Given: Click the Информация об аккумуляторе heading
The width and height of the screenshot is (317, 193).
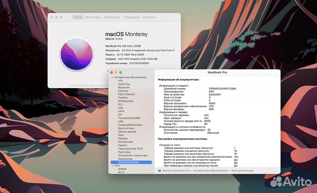Looking at the screenshot, I should pyautogui.click(x=178, y=79).
